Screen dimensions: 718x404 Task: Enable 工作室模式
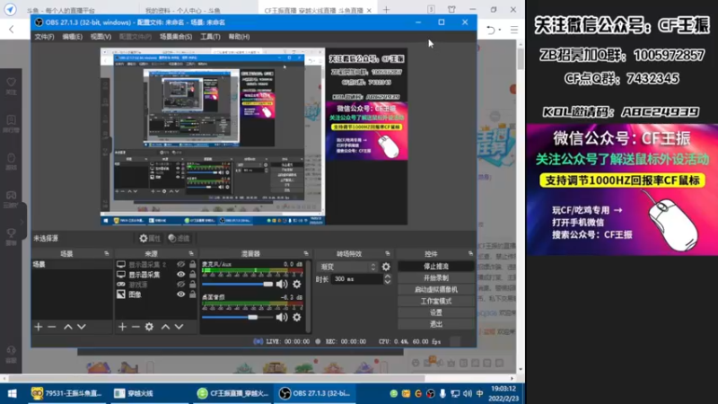pyautogui.click(x=436, y=301)
